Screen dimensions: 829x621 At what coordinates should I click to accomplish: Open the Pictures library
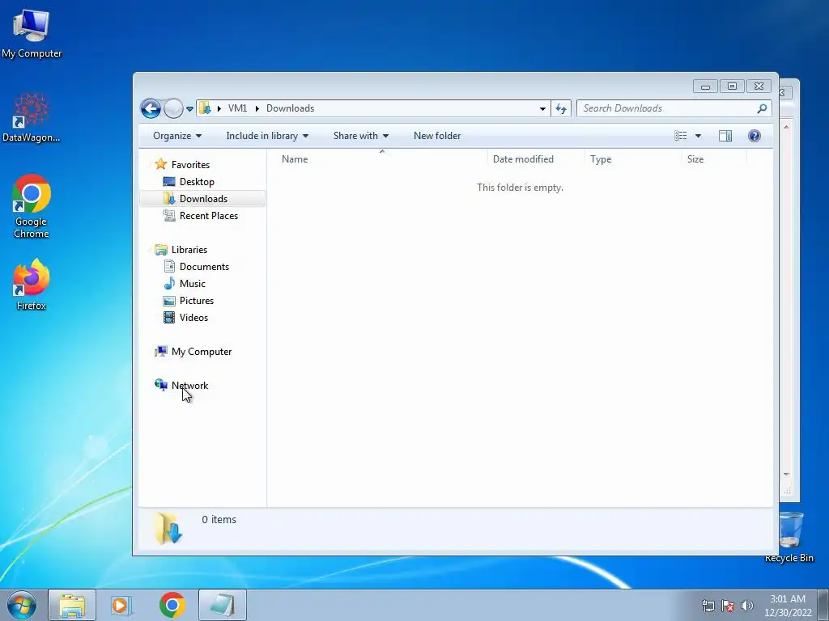click(x=197, y=301)
